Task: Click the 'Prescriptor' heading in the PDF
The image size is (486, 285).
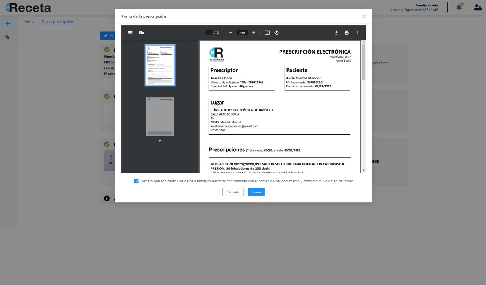Action: [x=224, y=70]
